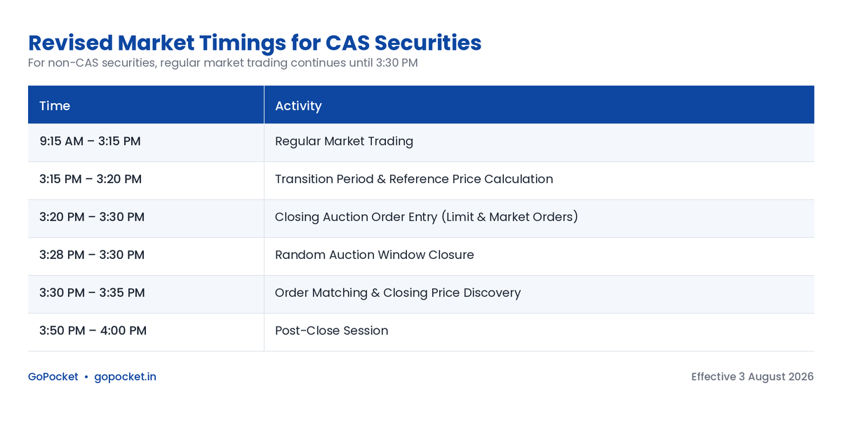Viewport: 842px width, 421px height.
Task: Click the 'Activity' column header
Action: [539, 105]
